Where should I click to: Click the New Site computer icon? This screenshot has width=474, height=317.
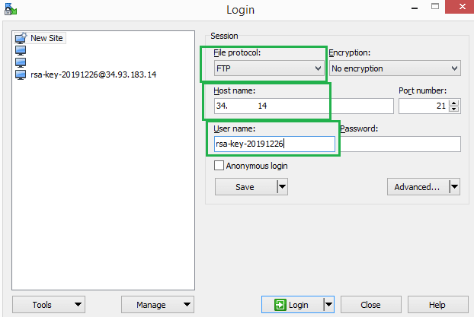(21, 38)
